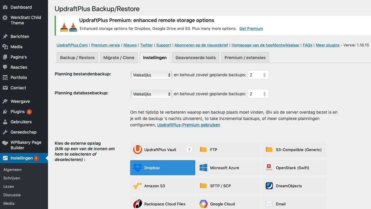Click the Dropbox logo icon
The width and height of the screenshot is (371, 209).
(138, 168)
